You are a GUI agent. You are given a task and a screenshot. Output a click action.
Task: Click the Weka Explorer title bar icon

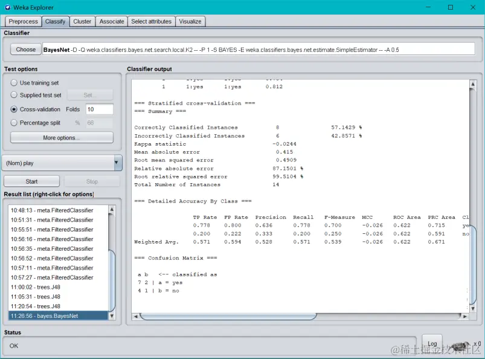pyautogui.click(x=7, y=7)
